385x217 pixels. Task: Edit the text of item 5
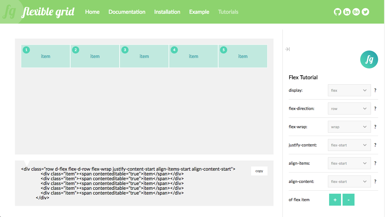point(243,56)
